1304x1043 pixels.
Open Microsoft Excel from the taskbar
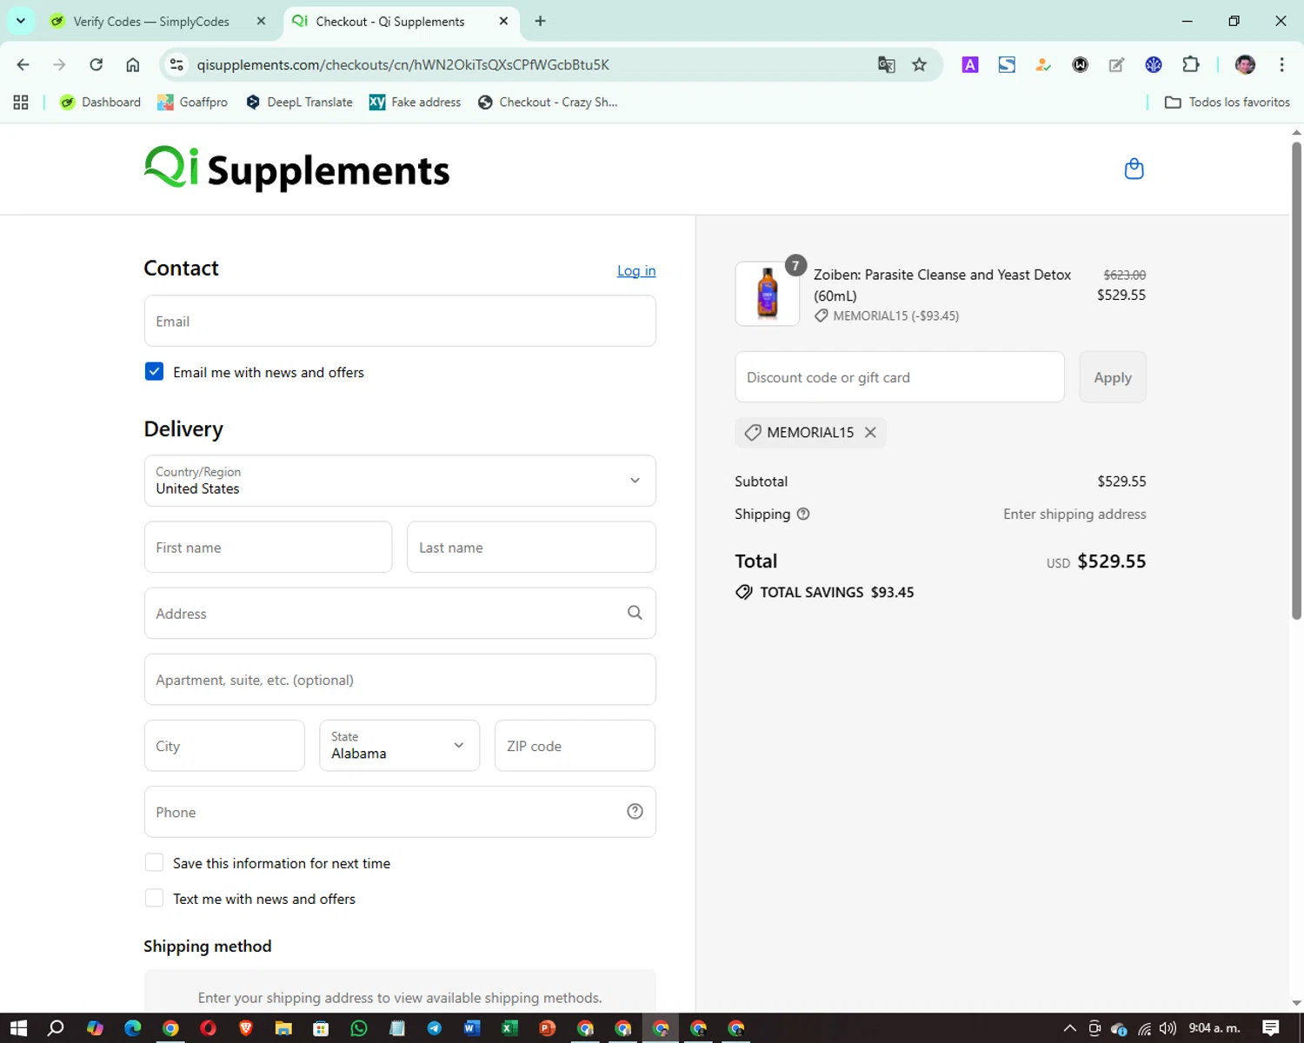tap(509, 1028)
